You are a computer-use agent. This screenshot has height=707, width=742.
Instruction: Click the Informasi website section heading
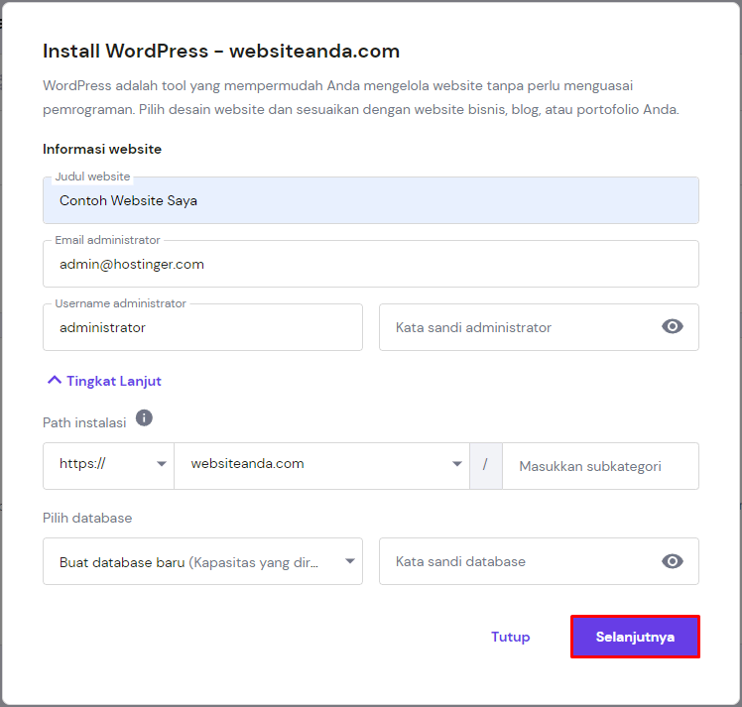point(102,149)
